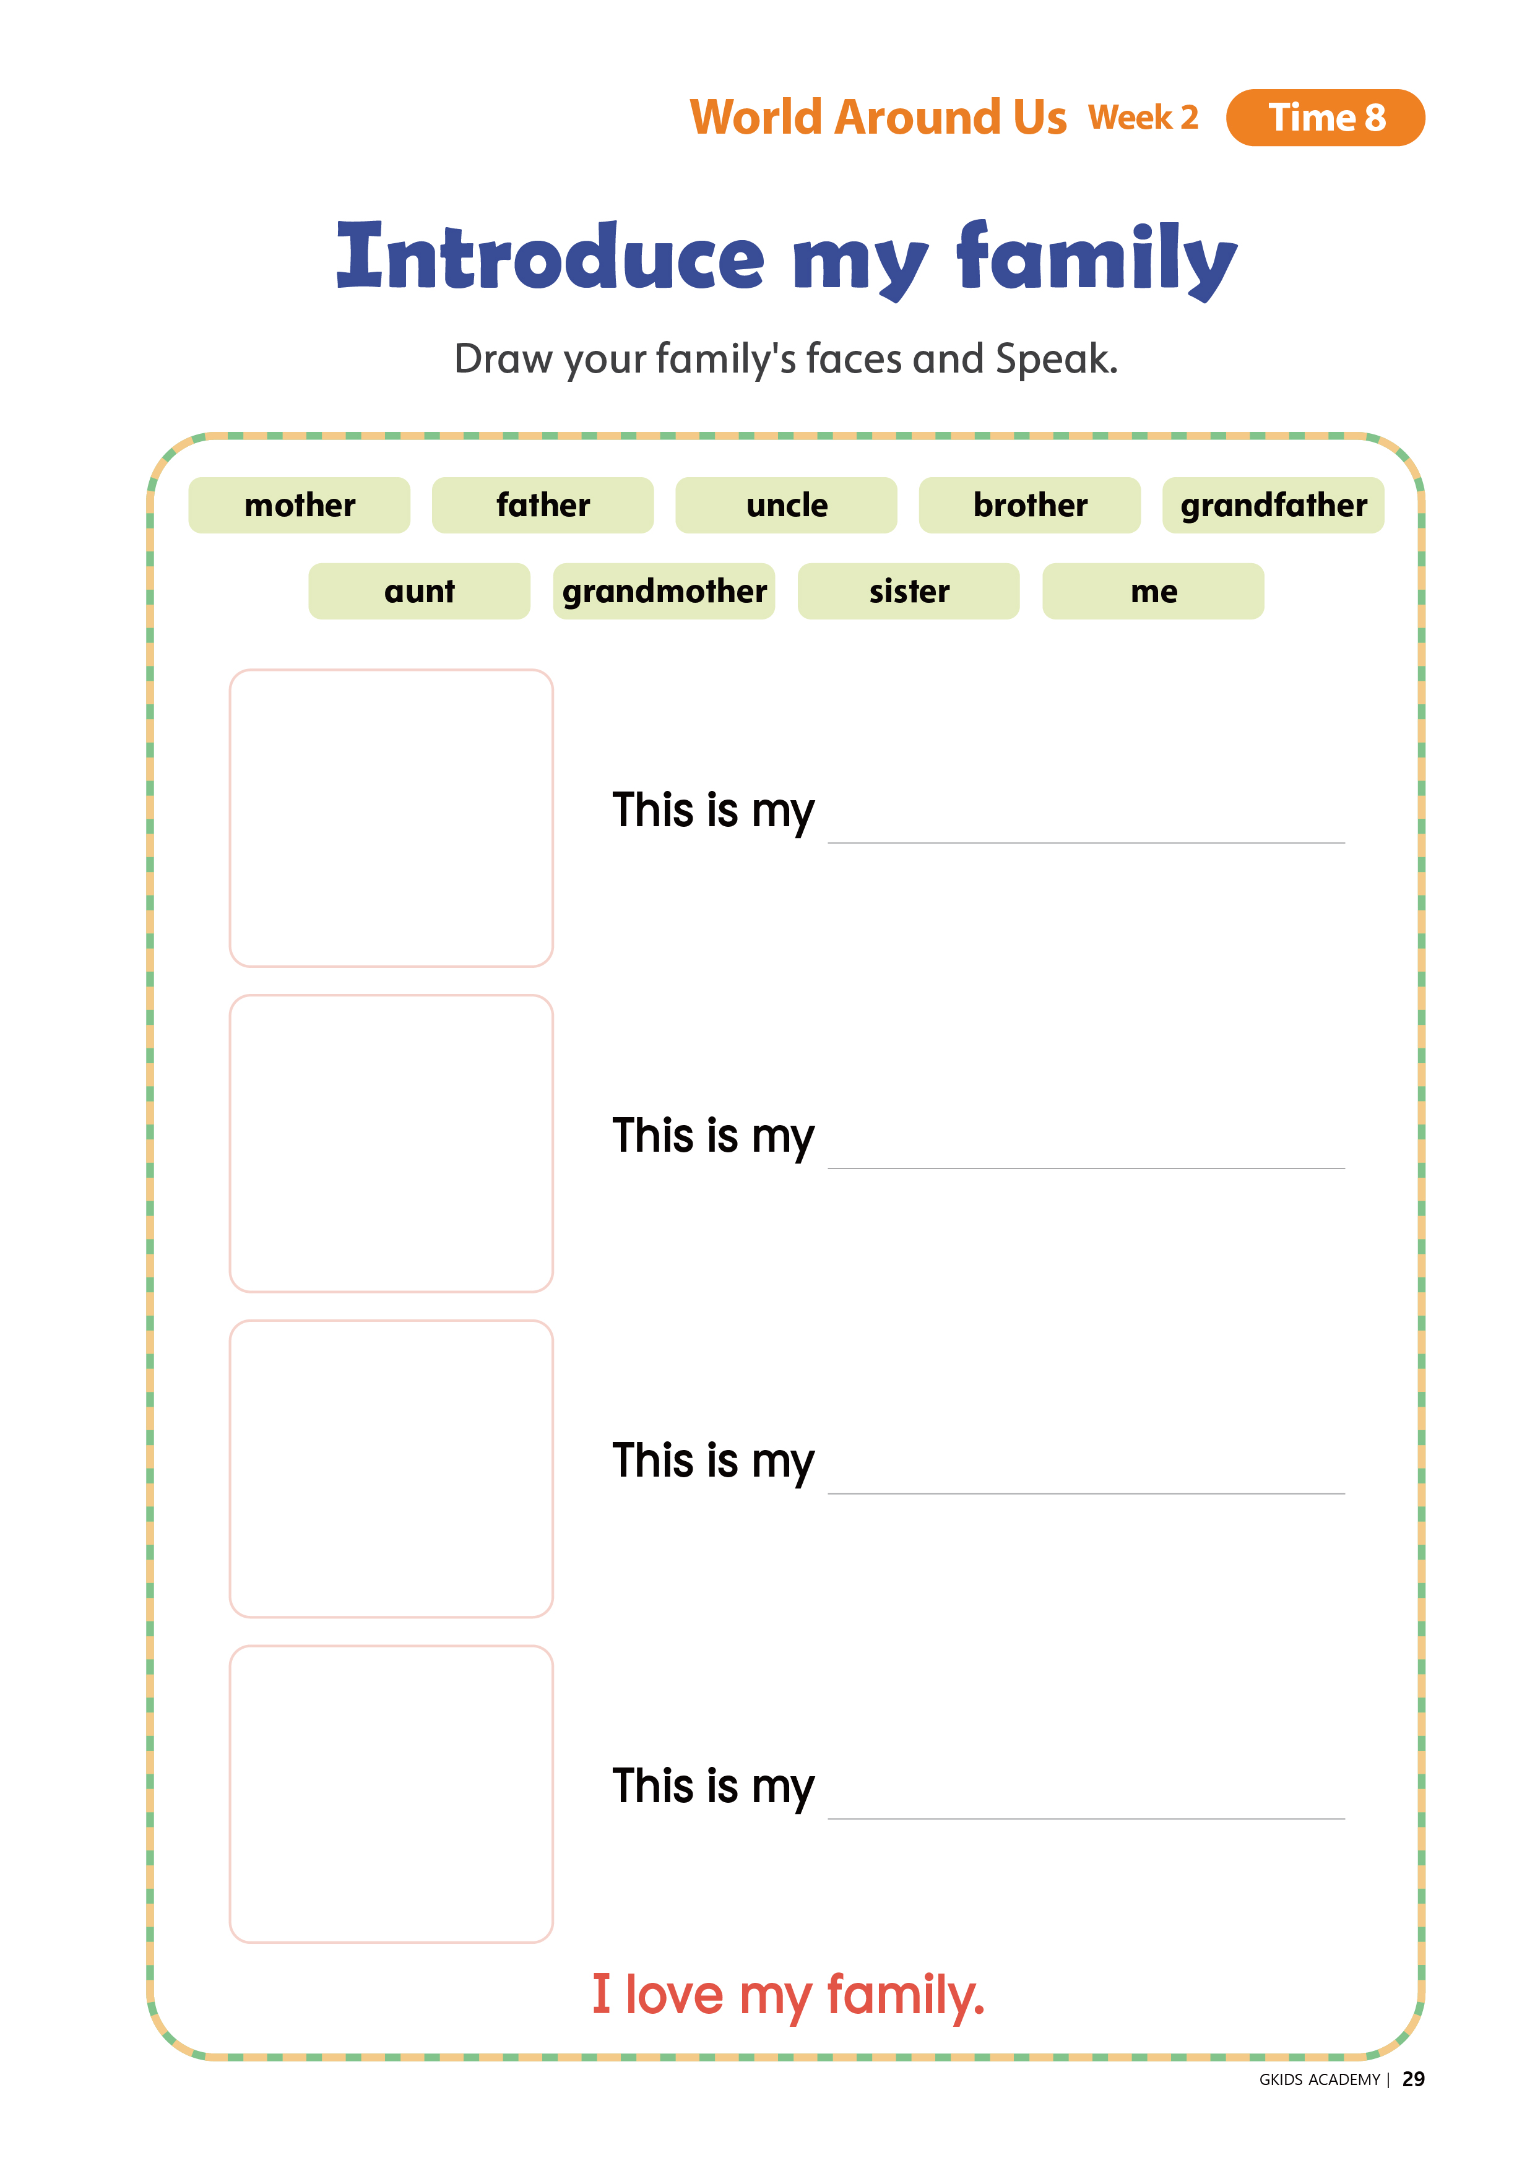Viewport: 1535px width, 2171px height.
Task: Pick the "grandmother" word label
Action: tap(664, 591)
